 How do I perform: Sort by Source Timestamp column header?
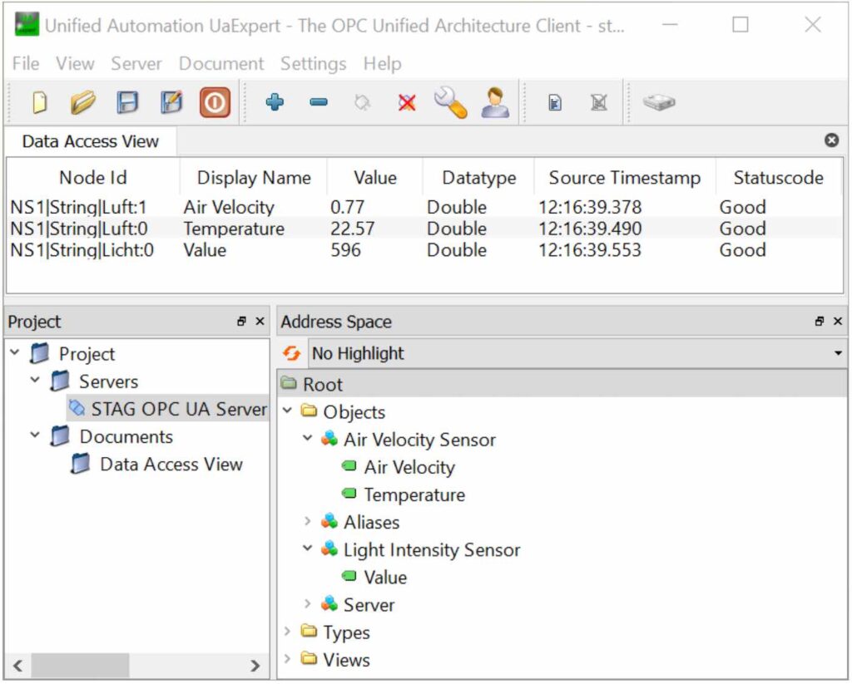coord(624,178)
